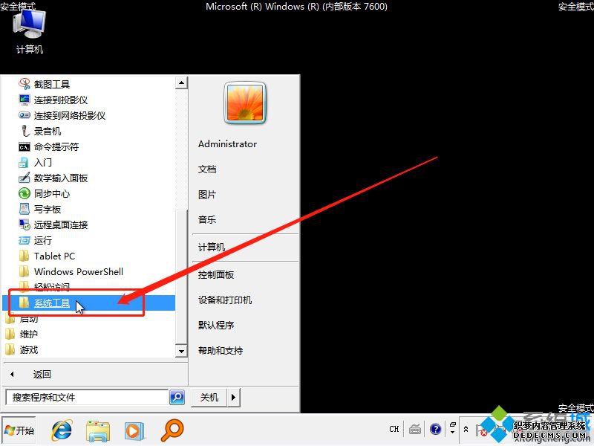594x446 pixels.
Task: Open Internet Explorer from the taskbar
Action: [x=62, y=430]
